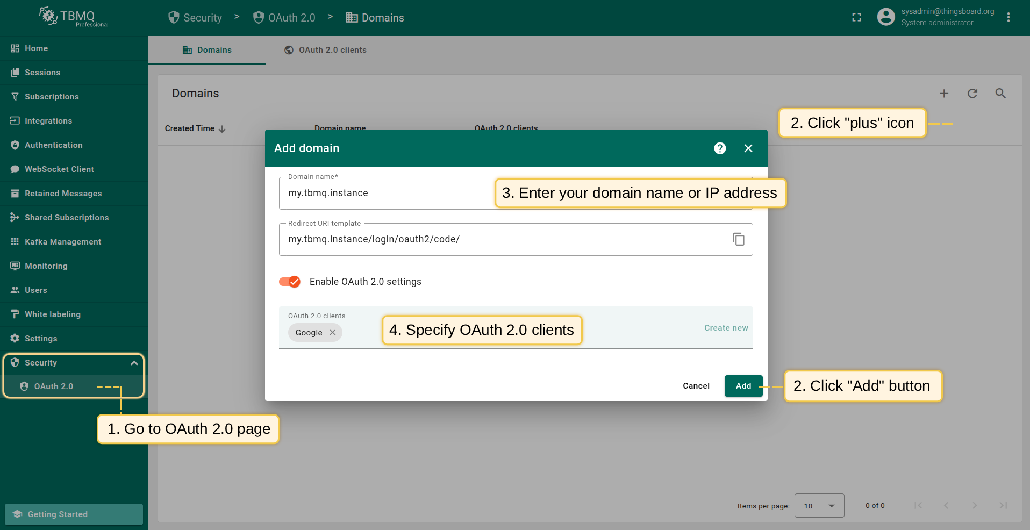Collapse the Security menu section
Image resolution: width=1030 pixels, height=530 pixels.
[x=134, y=363]
